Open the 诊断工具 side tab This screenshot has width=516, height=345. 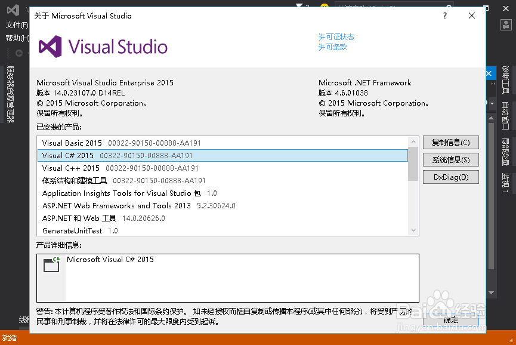[505, 80]
